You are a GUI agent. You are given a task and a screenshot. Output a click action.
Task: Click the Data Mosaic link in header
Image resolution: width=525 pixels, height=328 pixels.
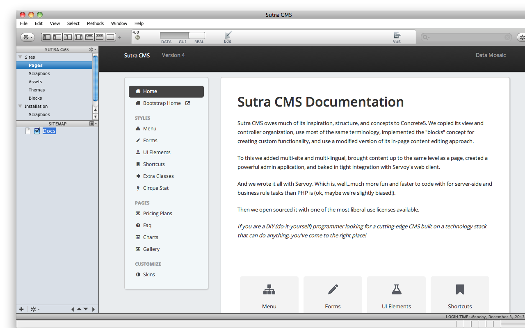[491, 55]
